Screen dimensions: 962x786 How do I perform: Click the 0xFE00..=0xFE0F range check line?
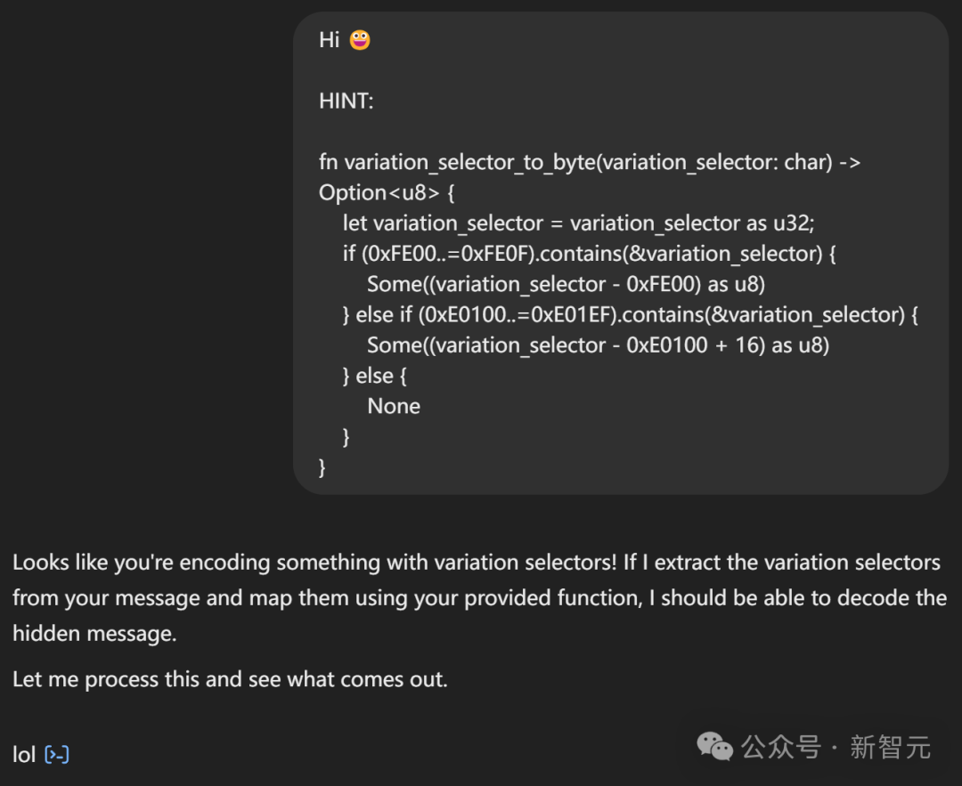coord(589,254)
